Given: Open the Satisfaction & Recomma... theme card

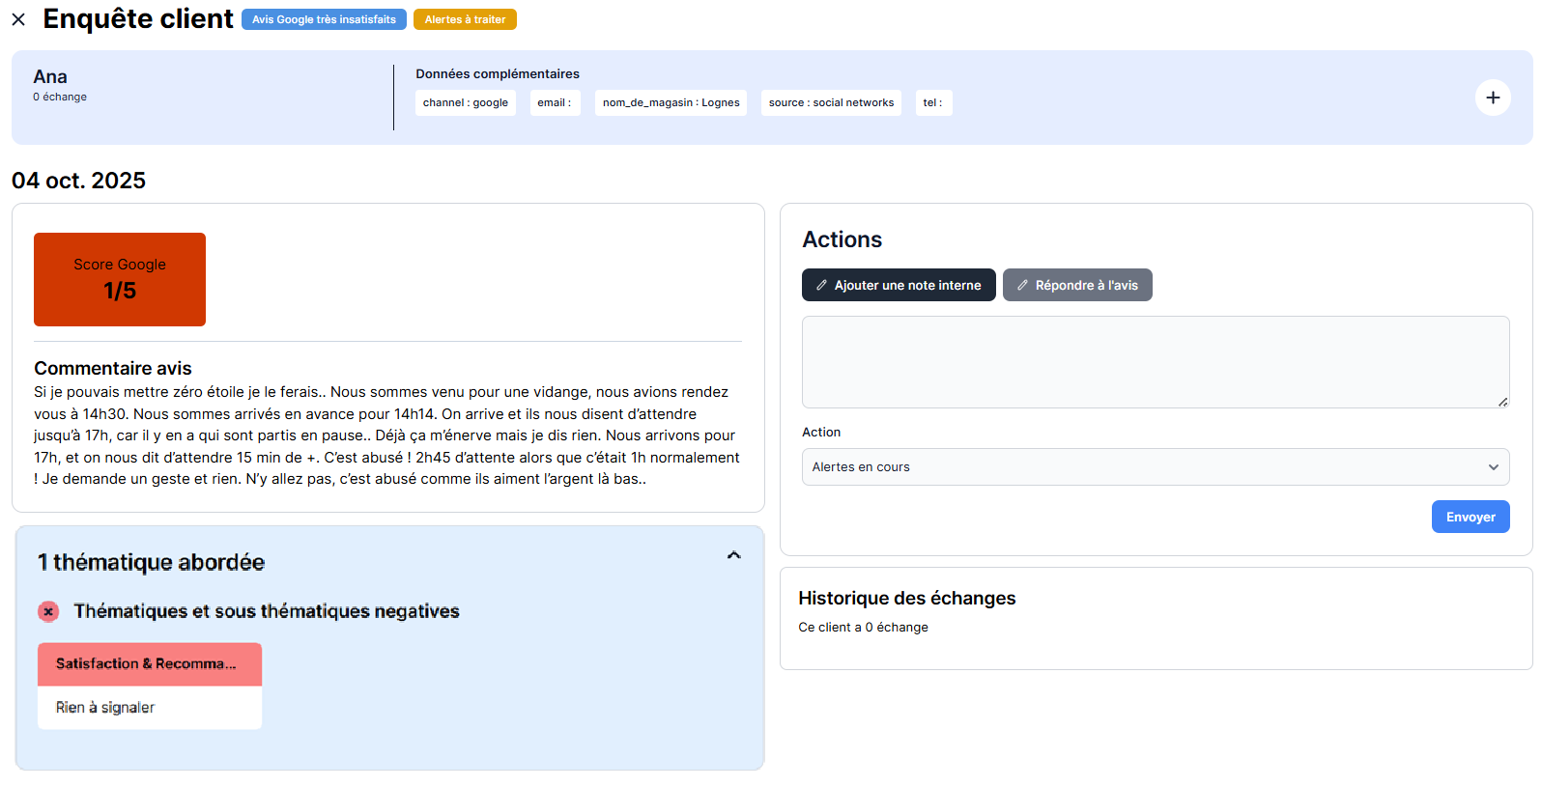Looking at the screenshot, I should [150, 664].
